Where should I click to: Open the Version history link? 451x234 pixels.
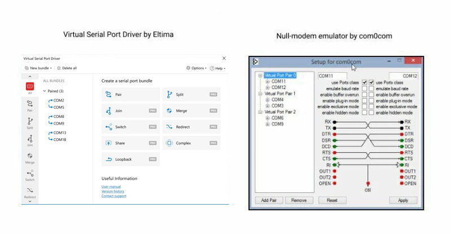coord(113,191)
